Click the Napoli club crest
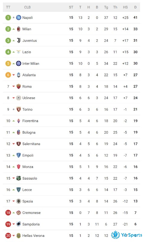 pyautogui.click(x=19, y=18)
